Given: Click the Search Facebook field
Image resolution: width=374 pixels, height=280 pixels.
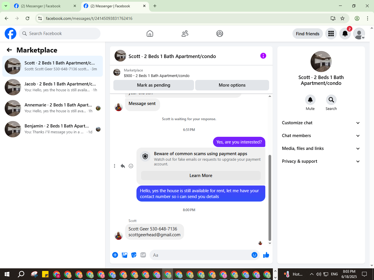Looking at the screenshot, I should pyautogui.click(x=60, y=34).
